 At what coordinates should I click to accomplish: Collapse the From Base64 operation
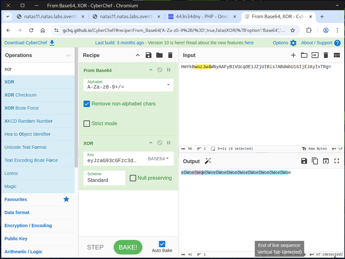(x=151, y=70)
